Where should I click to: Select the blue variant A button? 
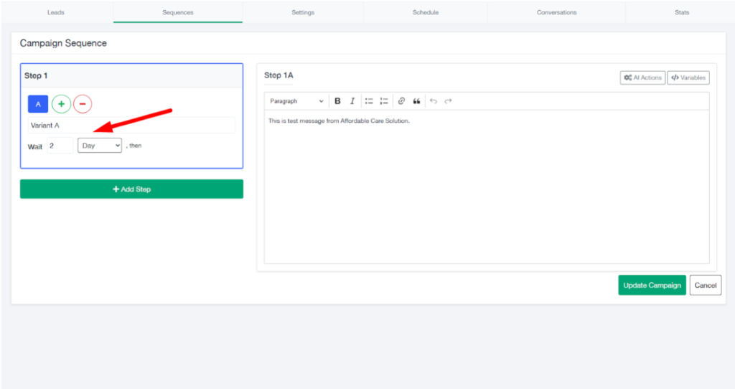[x=38, y=104]
